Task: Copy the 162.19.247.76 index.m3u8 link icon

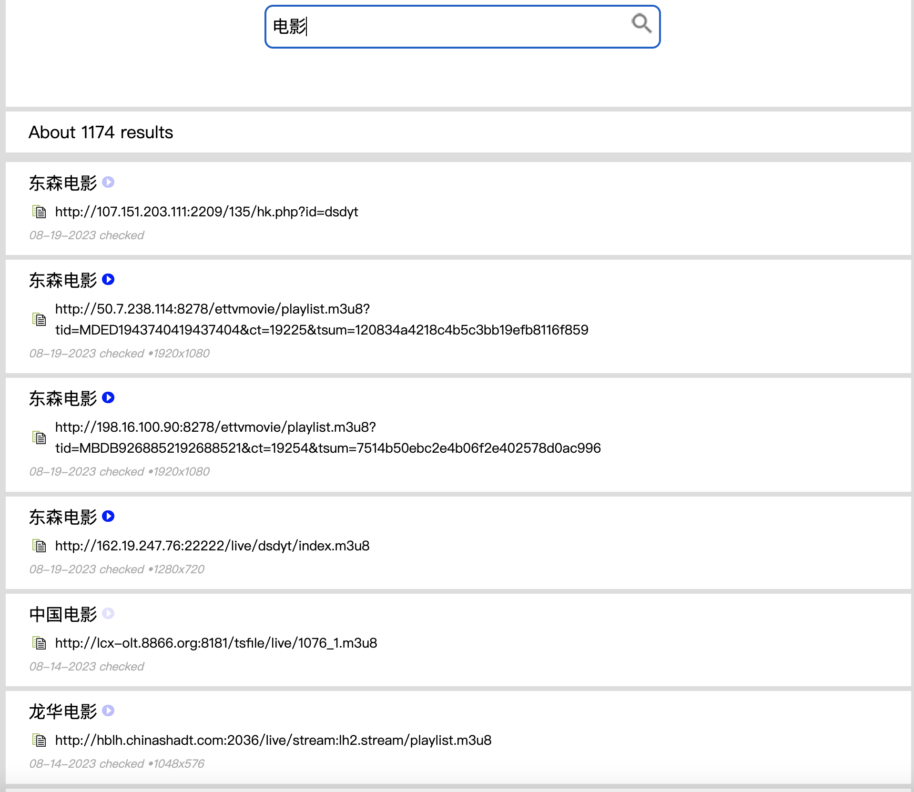Action: pos(39,546)
